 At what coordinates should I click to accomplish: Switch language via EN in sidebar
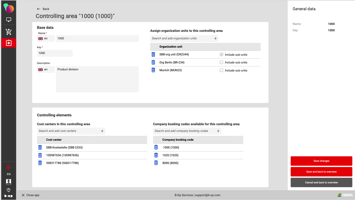(9, 174)
